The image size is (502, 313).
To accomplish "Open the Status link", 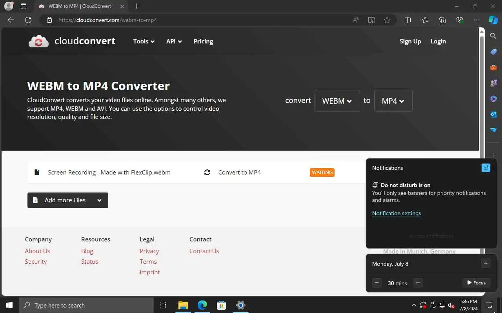I will (89, 261).
